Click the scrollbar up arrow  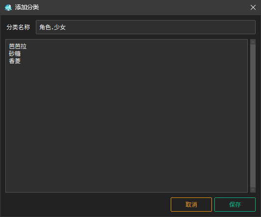coord(253,42)
